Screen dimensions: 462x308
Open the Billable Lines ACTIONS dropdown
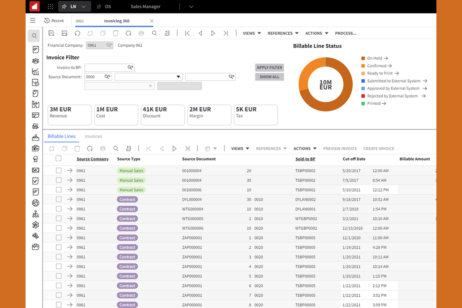point(305,149)
